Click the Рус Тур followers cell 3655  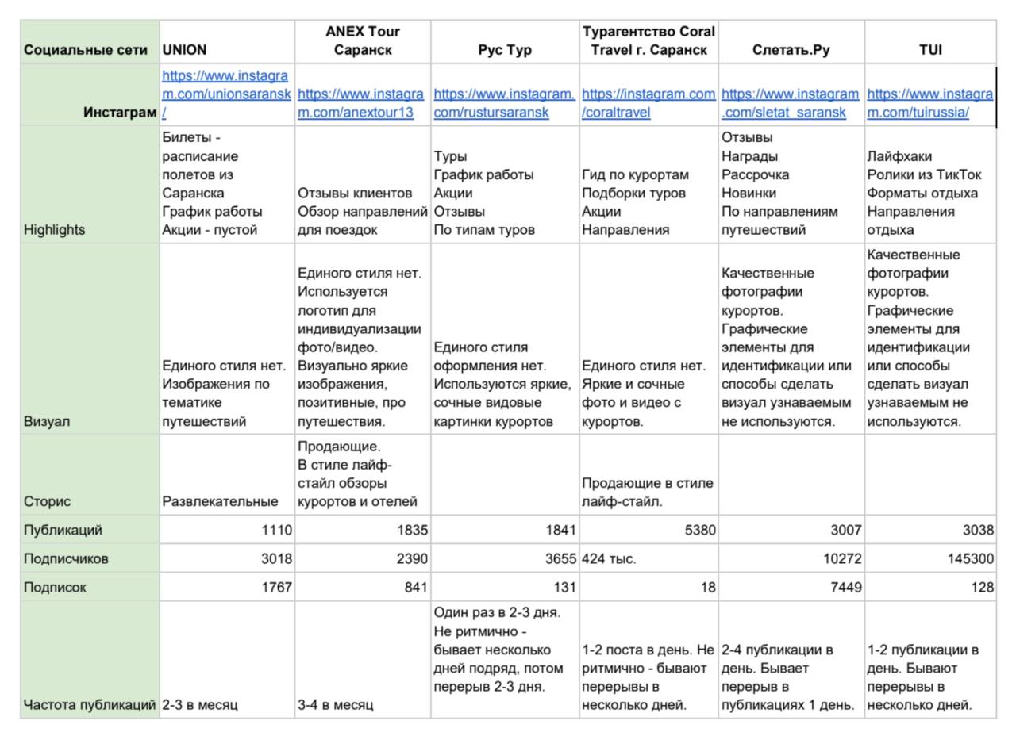[505, 558]
